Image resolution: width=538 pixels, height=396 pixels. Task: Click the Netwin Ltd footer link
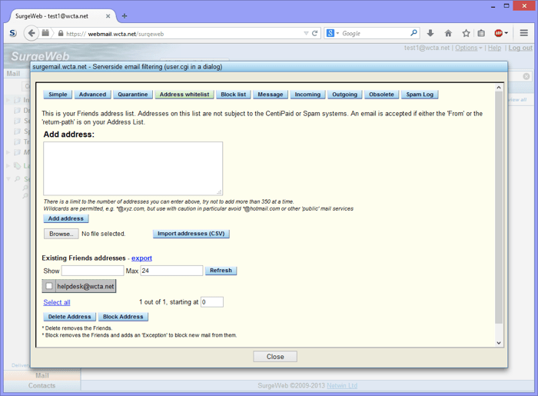(x=342, y=385)
